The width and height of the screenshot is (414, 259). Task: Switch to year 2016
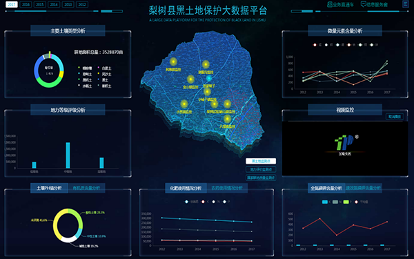click(x=26, y=5)
